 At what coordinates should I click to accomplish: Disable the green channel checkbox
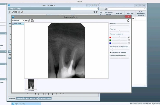[129, 40]
